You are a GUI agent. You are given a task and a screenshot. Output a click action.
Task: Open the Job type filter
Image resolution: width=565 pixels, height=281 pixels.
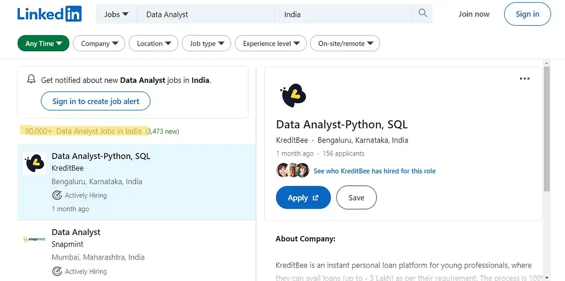pyautogui.click(x=207, y=43)
